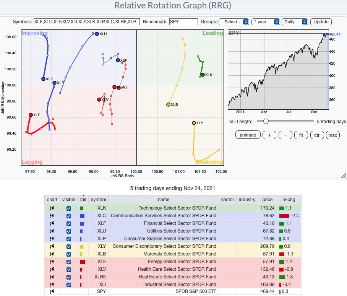Click the XLP point on the graph
The width and height of the screenshot is (347, 296).
118,60
